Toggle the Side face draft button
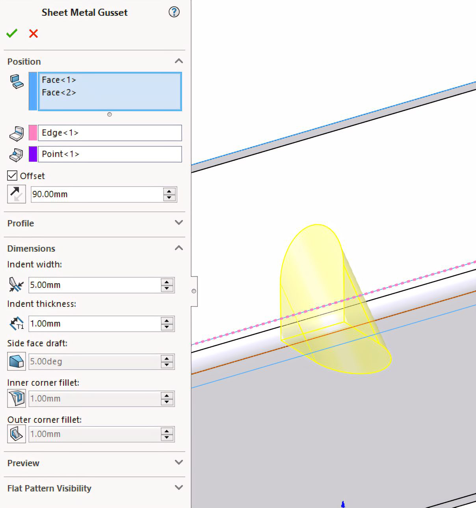The width and height of the screenshot is (476, 508). (17, 361)
